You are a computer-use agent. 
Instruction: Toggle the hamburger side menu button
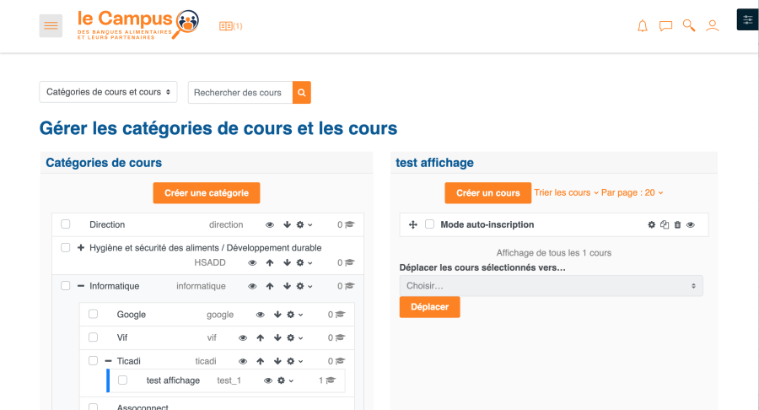[x=51, y=26]
